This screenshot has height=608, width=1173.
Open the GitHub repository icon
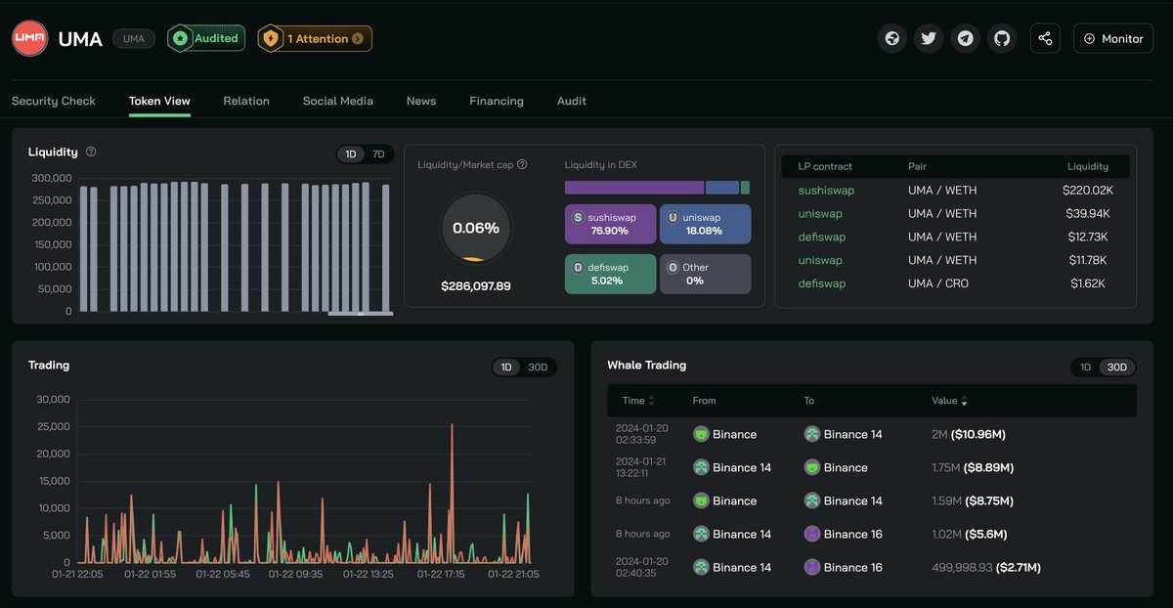[x=1002, y=38]
